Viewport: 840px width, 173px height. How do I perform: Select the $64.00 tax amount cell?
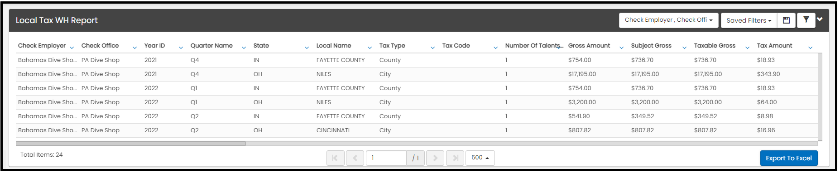click(x=767, y=102)
